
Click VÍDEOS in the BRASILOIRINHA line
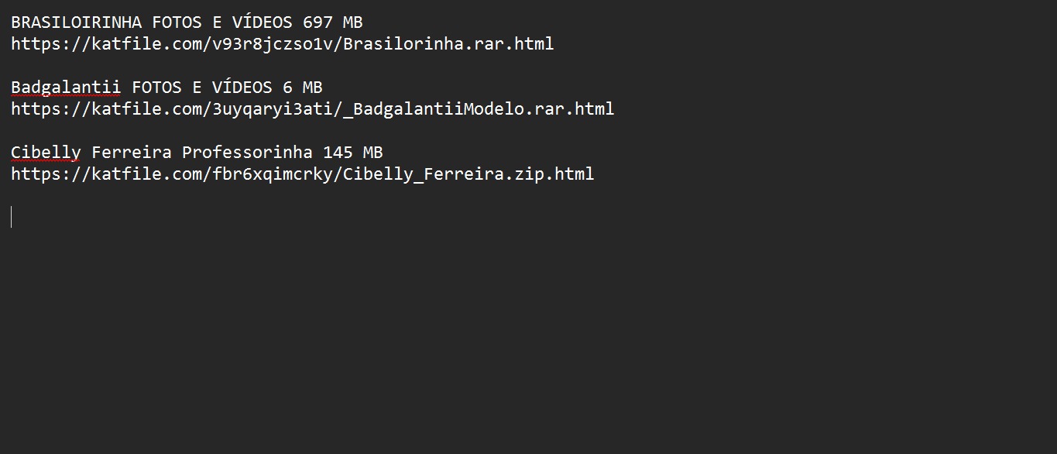263,22
